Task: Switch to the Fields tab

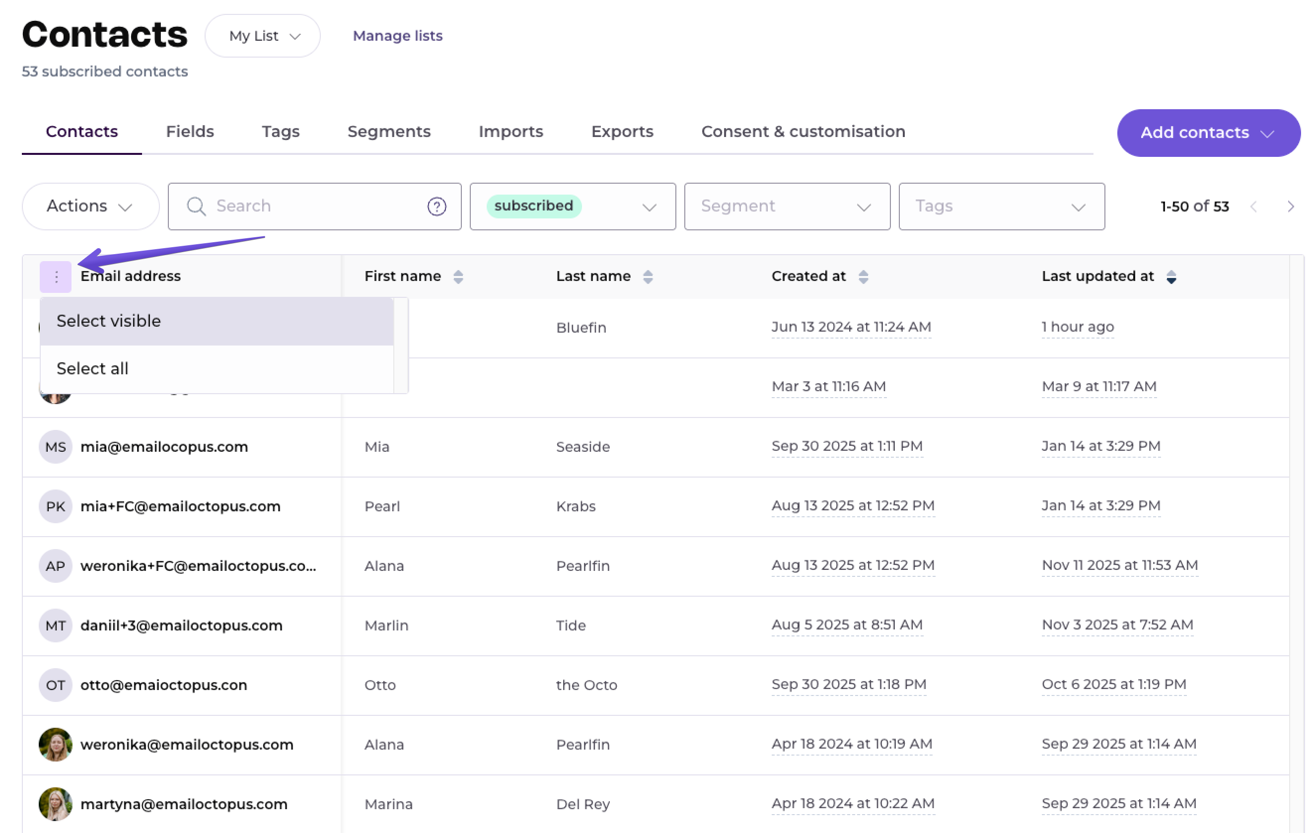Action: point(190,131)
